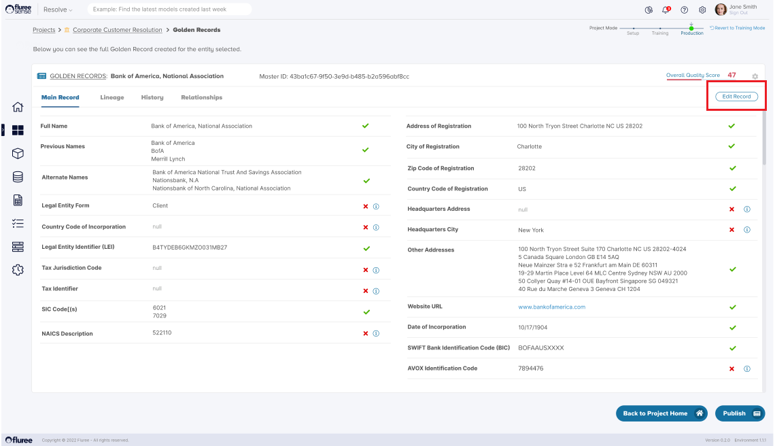The image size is (775, 446).
Task: Open the pie chart analytics icon
Action: (x=649, y=10)
